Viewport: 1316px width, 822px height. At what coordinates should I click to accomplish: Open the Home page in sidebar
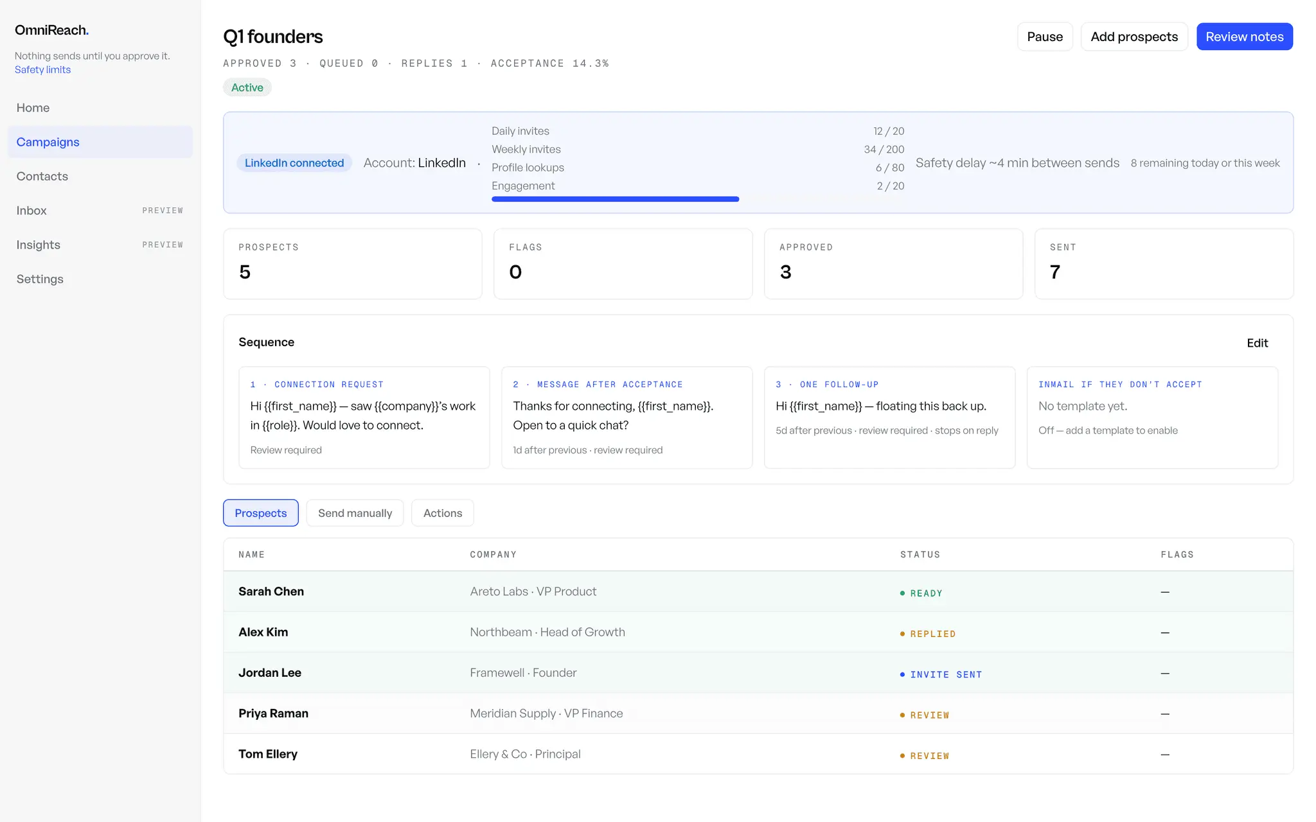tap(100, 108)
